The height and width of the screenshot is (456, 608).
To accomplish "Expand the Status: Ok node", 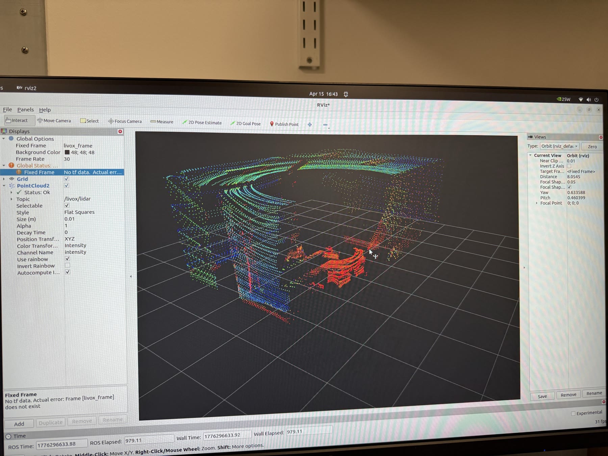I will click(11, 192).
